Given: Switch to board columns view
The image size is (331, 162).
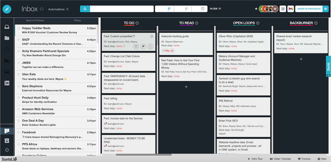Looking at the screenshot, I should [169, 9].
